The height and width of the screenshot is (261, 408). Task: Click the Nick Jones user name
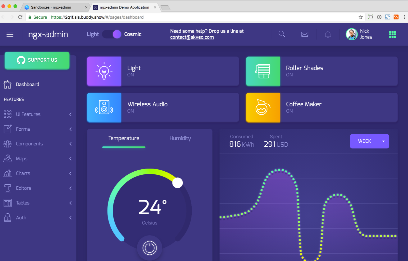(x=366, y=34)
